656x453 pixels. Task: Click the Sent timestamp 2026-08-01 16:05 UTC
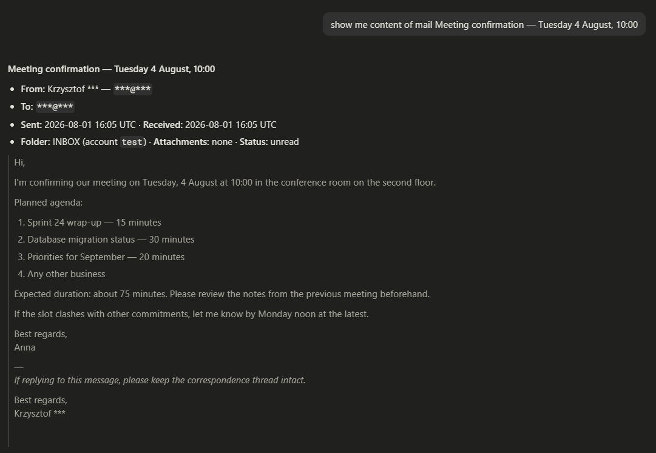click(x=90, y=125)
